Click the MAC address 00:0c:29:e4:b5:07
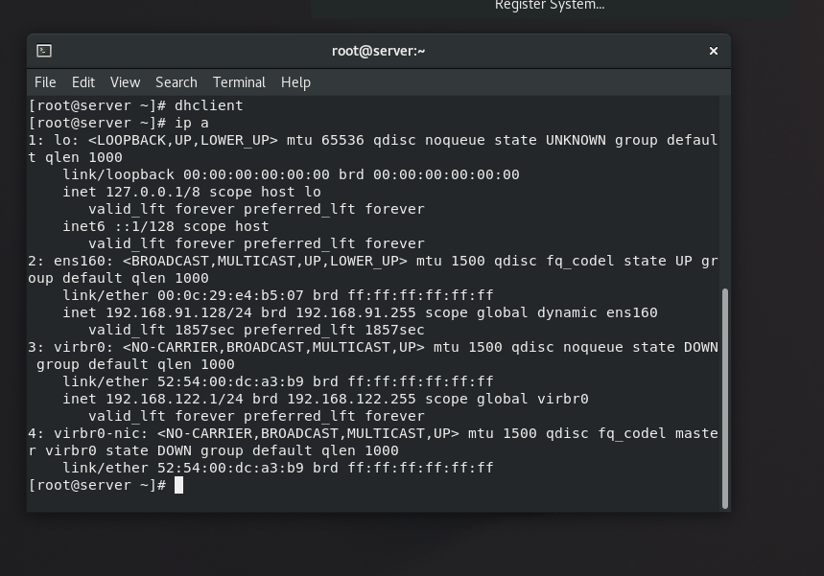 pos(230,295)
